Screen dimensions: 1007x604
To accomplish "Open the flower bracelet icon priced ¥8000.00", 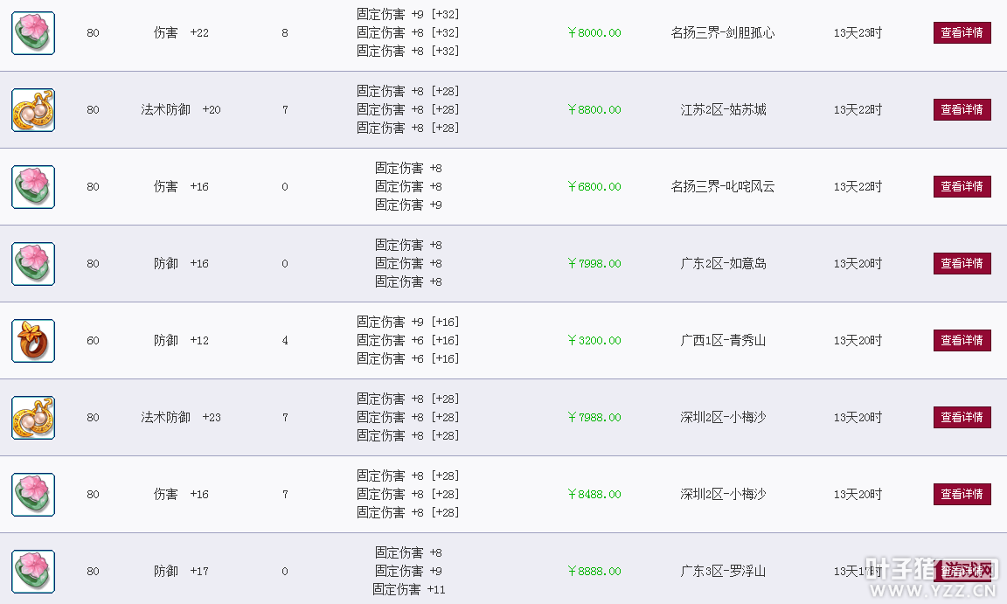I will click(x=33, y=32).
